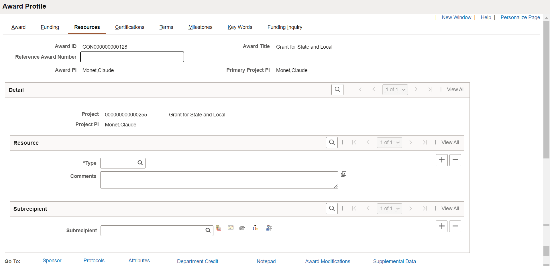
Task: Go to Award Modifications
Action: click(327, 261)
